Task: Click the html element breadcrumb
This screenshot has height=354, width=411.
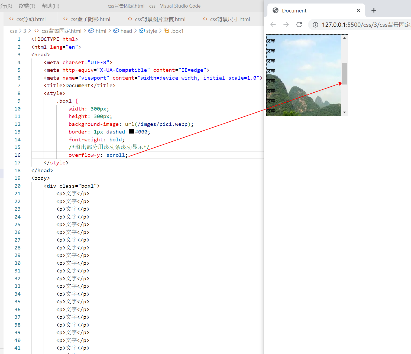Action: click(x=101, y=31)
